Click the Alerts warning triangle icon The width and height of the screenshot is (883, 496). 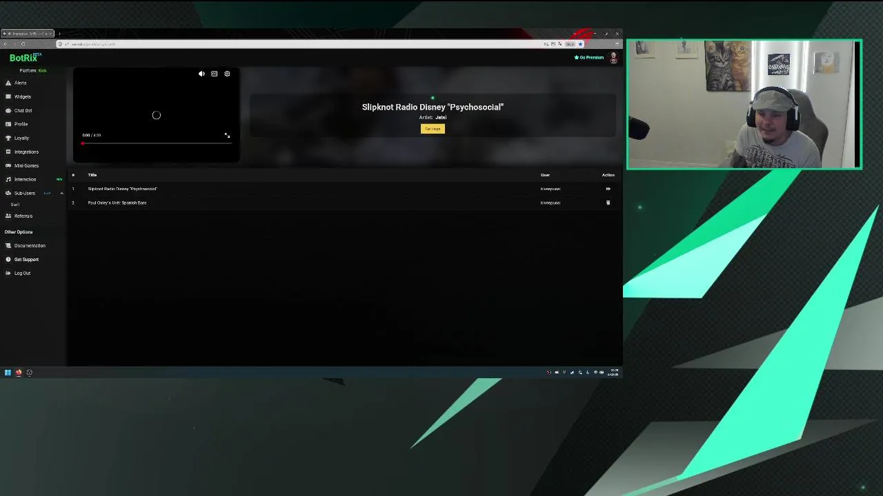point(8,83)
